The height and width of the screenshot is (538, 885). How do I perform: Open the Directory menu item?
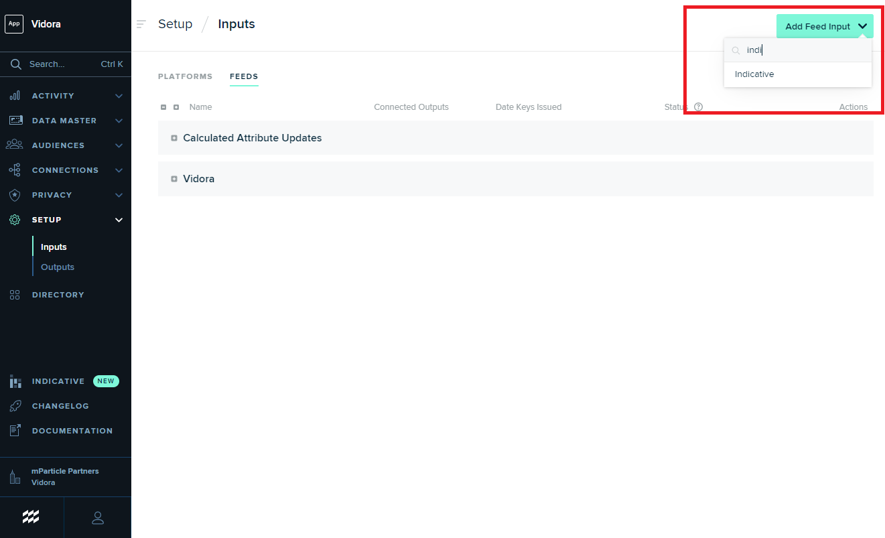point(58,295)
